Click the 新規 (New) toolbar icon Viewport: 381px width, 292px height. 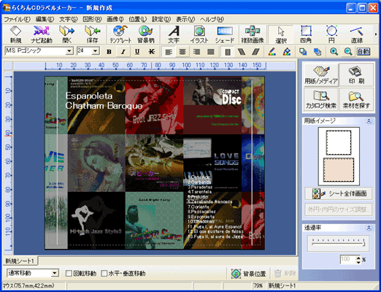[16, 34]
